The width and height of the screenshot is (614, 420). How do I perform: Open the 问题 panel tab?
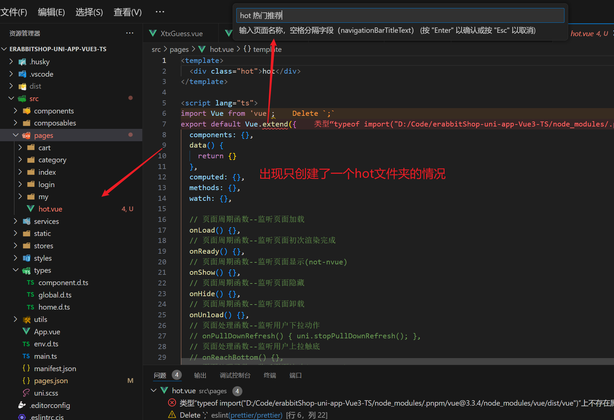click(x=160, y=375)
